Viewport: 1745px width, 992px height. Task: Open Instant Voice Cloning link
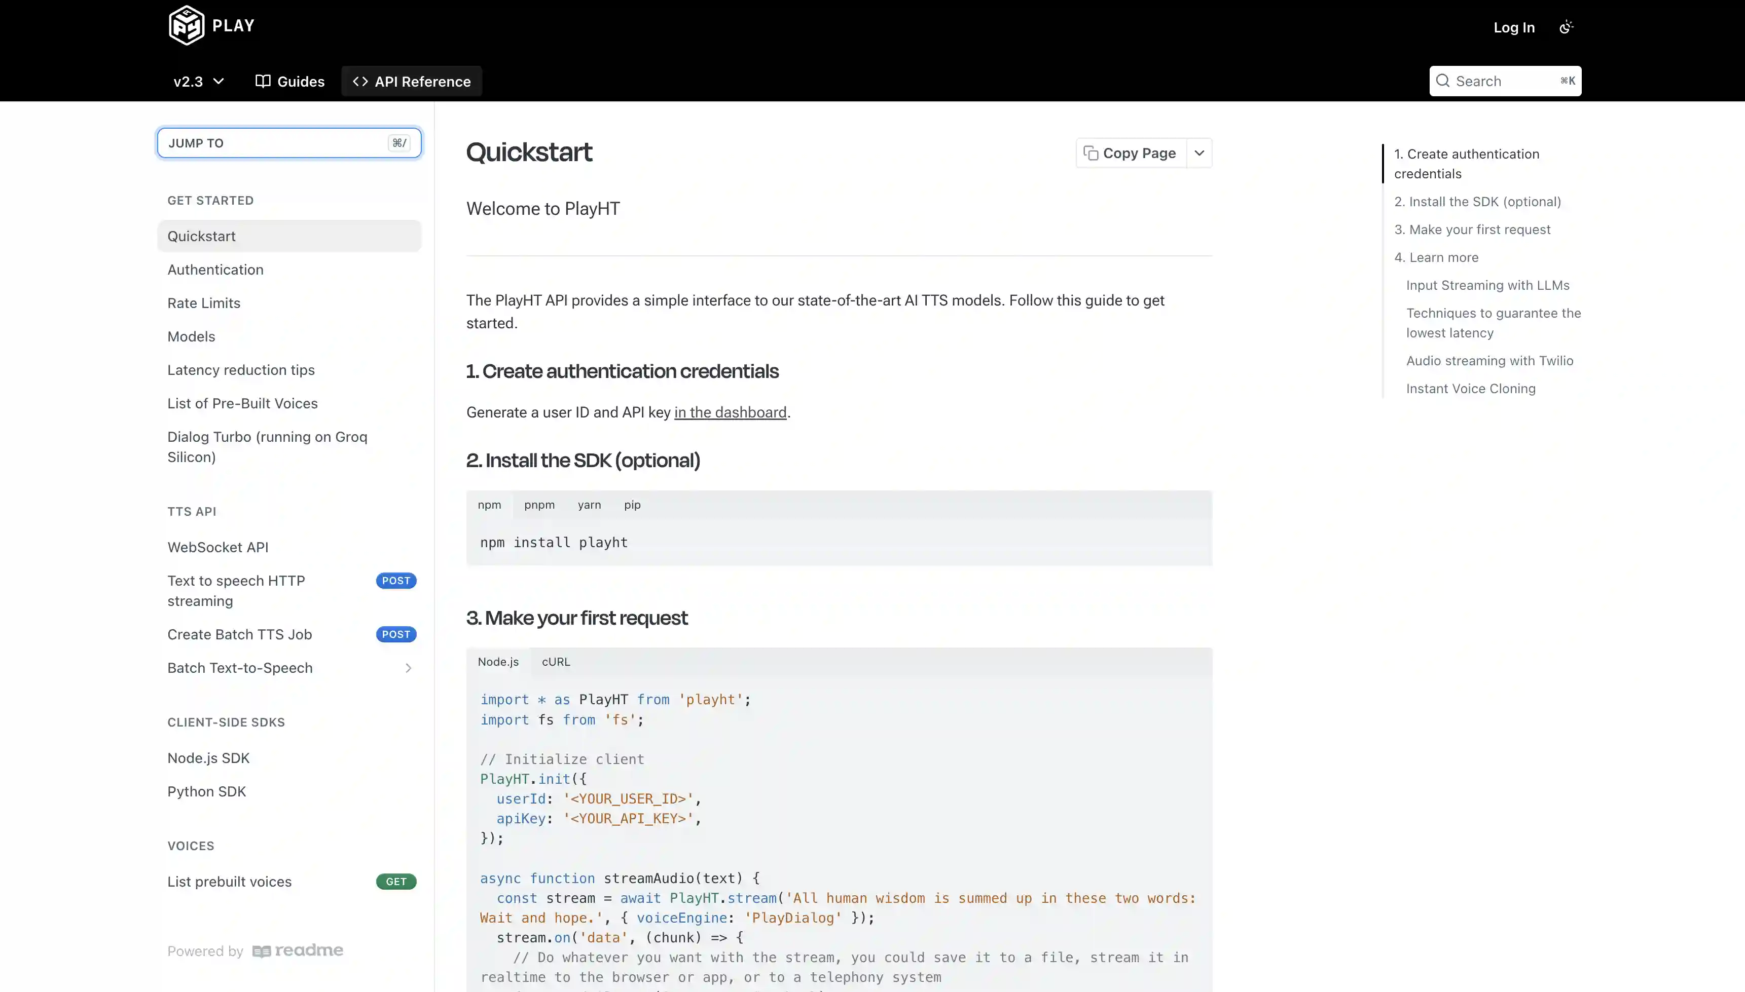1470,389
